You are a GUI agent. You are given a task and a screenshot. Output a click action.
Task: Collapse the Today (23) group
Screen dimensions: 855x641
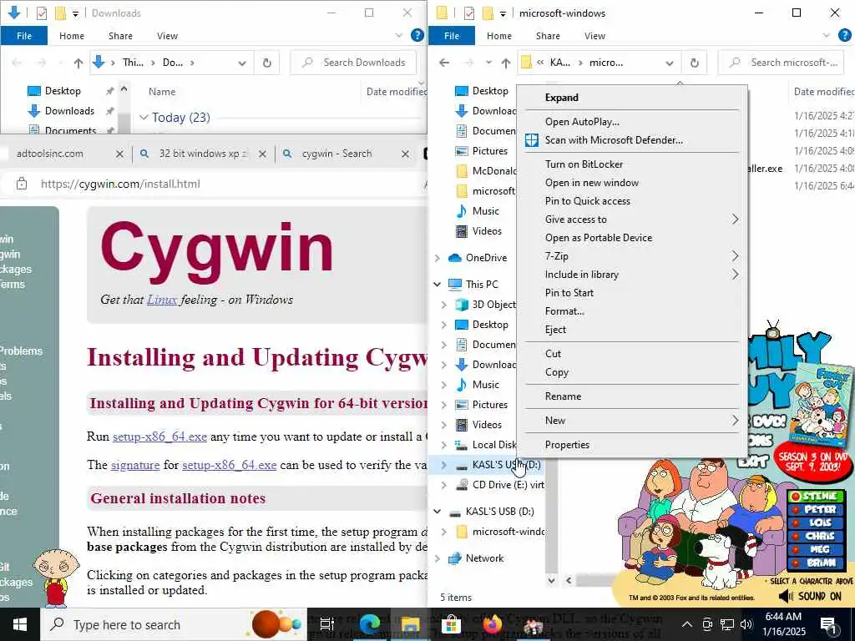pos(144,117)
